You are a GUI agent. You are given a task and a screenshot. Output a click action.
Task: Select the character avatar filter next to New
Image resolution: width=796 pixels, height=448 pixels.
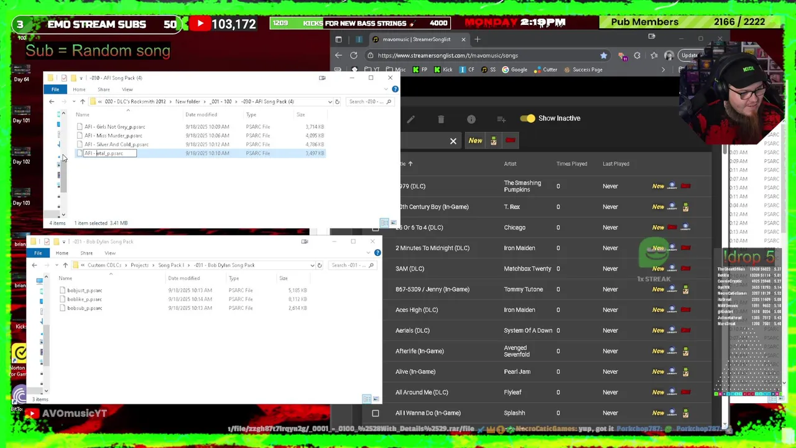click(x=493, y=141)
